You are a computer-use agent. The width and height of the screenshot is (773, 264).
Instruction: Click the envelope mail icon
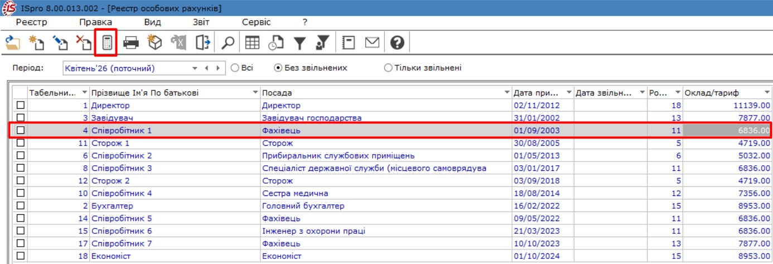point(372,43)
